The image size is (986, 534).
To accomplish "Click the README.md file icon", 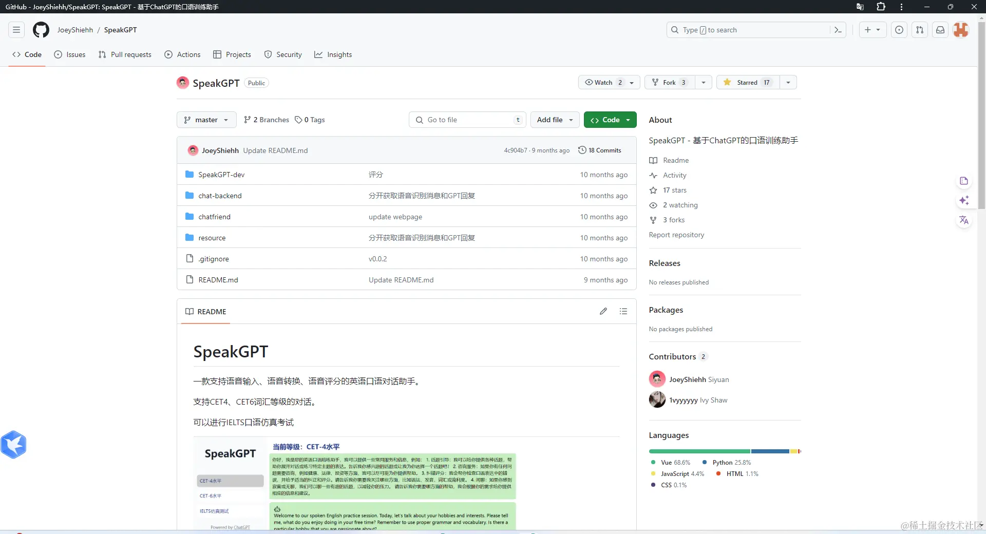I will [189, 280].
